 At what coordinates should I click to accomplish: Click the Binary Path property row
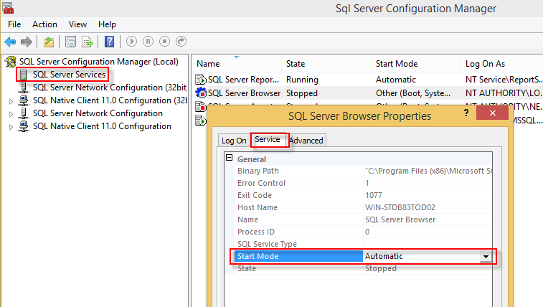[x=363, y=171]
